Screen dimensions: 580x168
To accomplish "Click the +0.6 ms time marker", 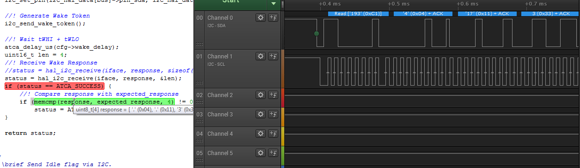I will [x=467, y=4].
